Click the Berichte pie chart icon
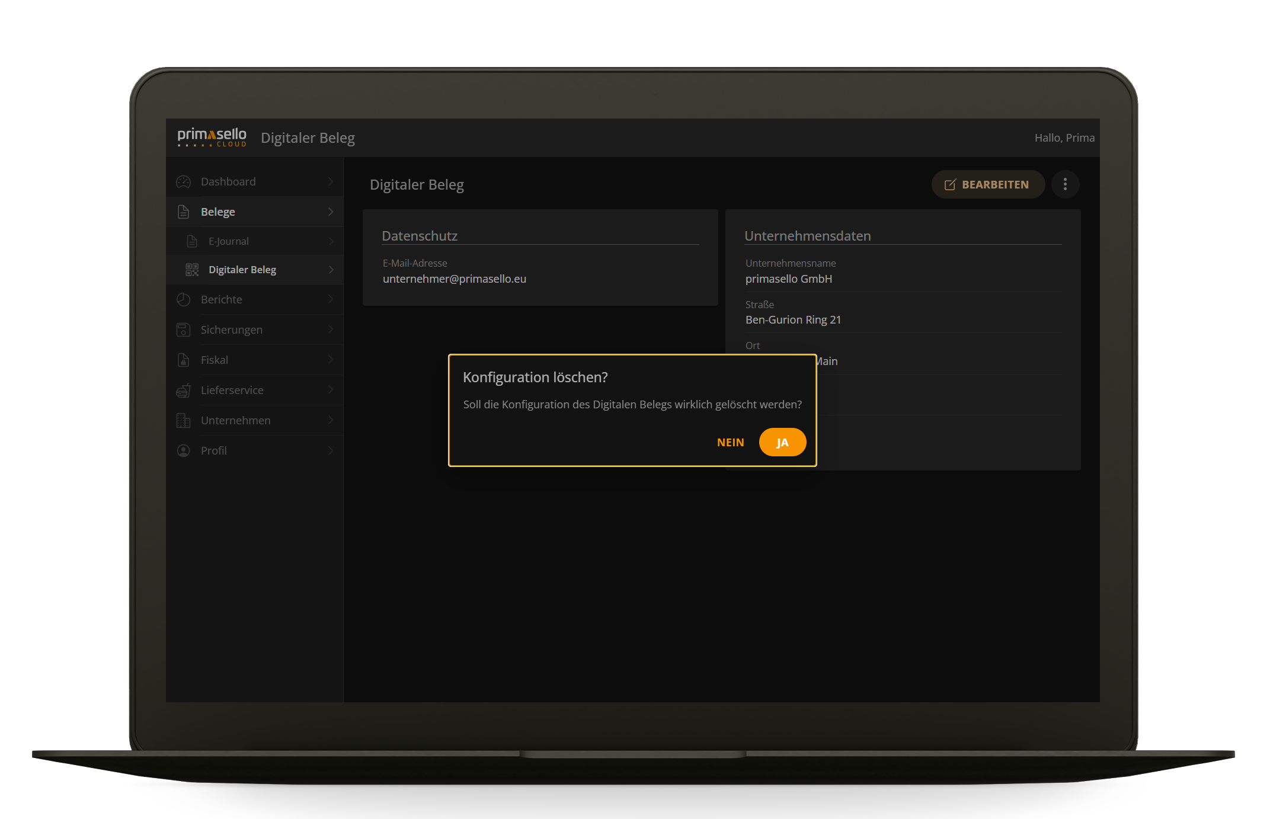The height and width of the screenshot is (819, 1270). pyautogui.click(x=184, y=299)
